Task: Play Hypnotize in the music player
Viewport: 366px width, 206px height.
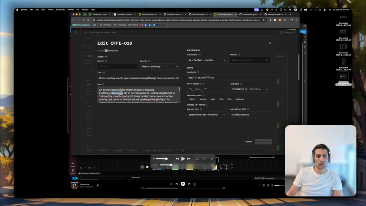Action: pyautogui.click(x=183, y=184)
